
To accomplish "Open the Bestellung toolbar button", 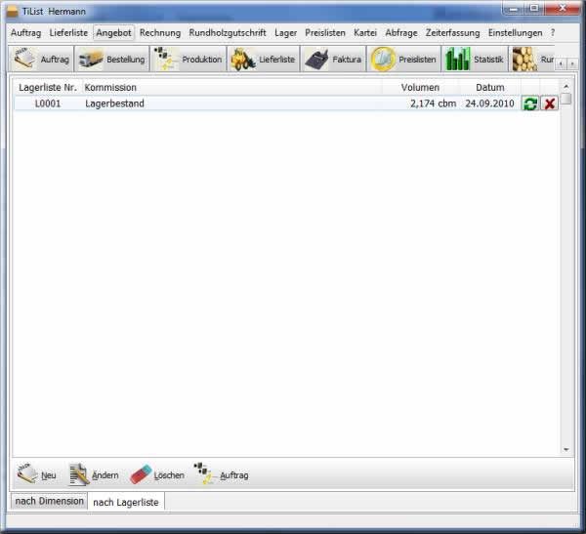I will [x=111, y=59].
